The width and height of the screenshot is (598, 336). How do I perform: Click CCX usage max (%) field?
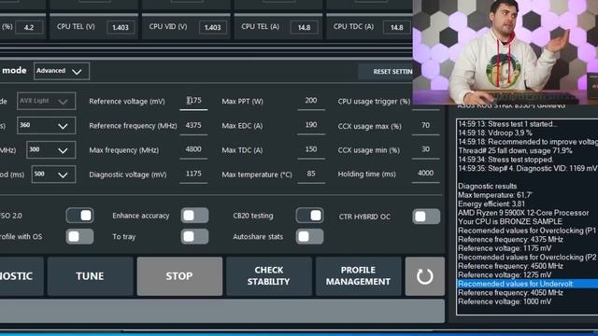pos(426,126)
